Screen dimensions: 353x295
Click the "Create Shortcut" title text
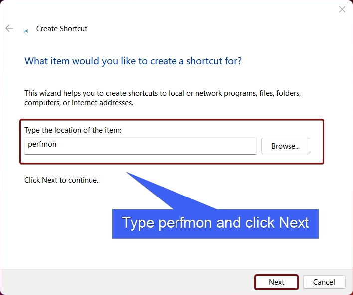pyautogui.click(x=62, y=29)
